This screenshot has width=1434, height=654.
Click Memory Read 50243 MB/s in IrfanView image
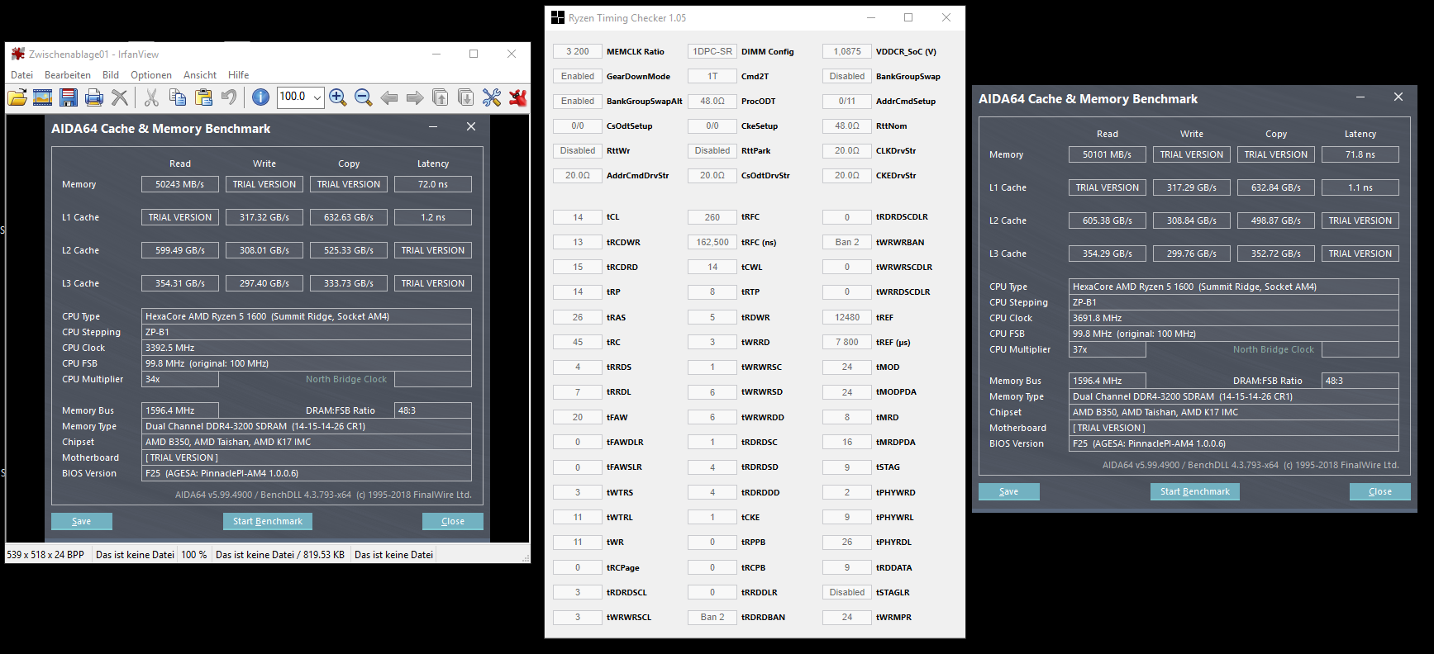point(180,184)
